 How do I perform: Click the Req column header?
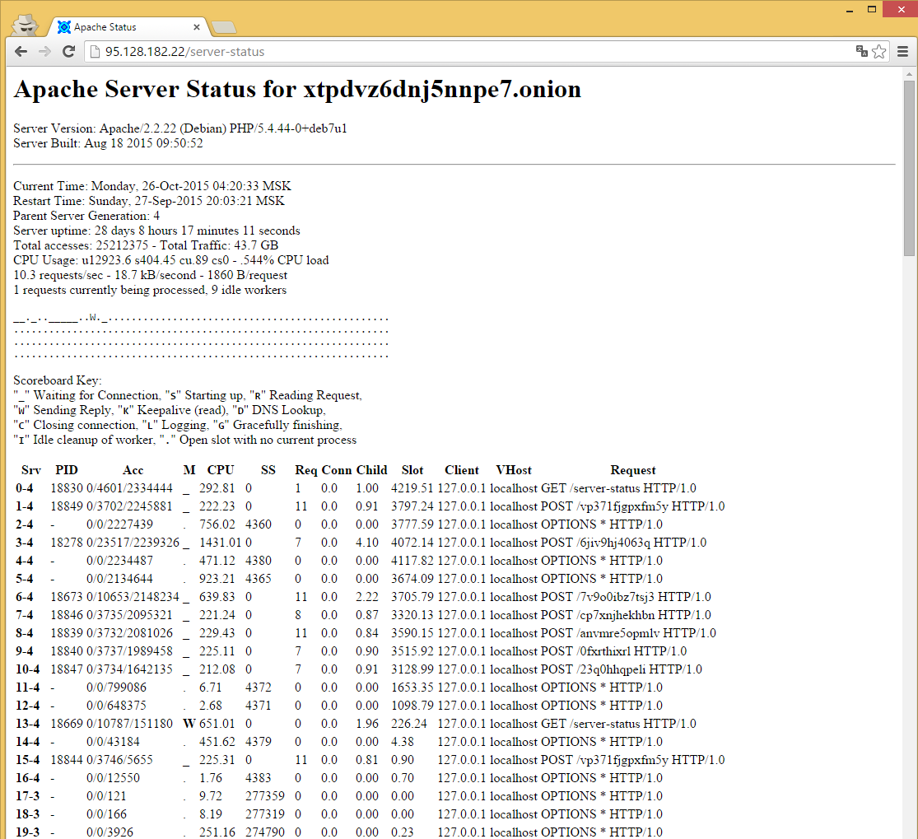pyautogui.click(x=306, y=470)
